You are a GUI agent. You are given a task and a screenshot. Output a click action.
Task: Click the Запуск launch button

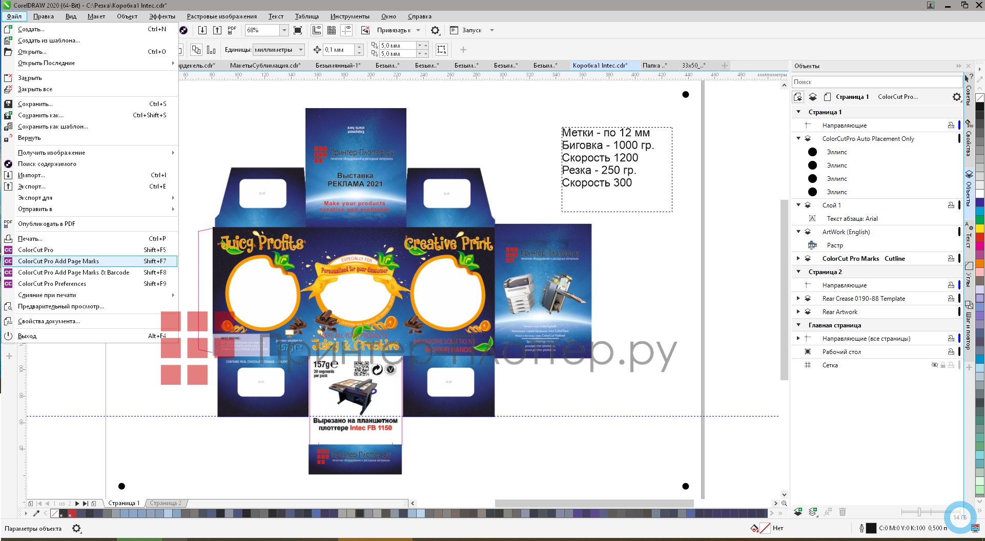tap(471, 30)
